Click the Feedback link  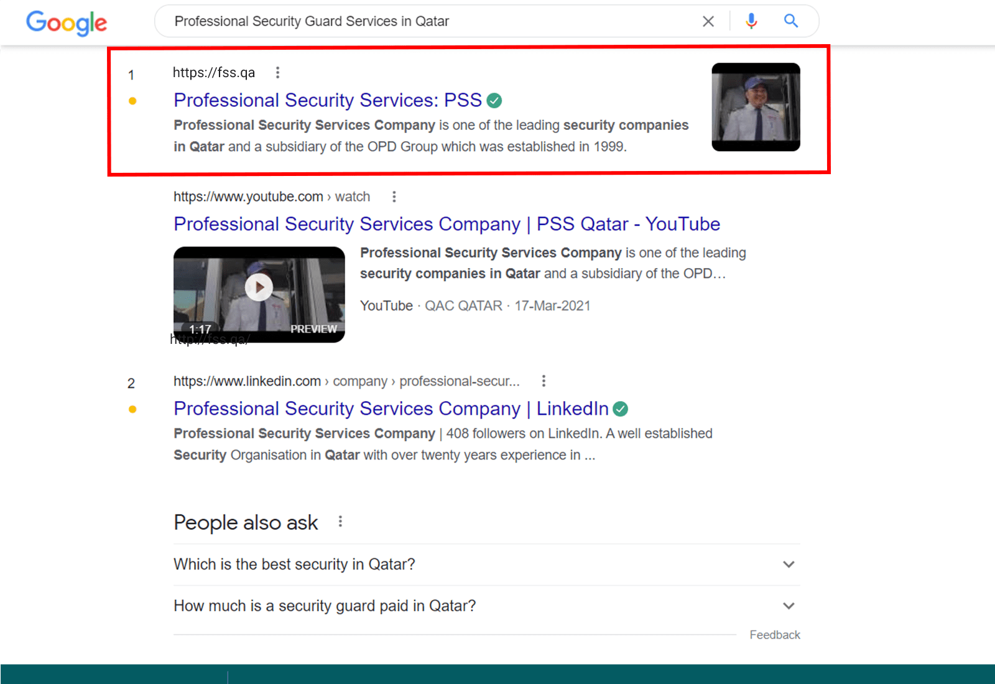[x=774, y=635]
